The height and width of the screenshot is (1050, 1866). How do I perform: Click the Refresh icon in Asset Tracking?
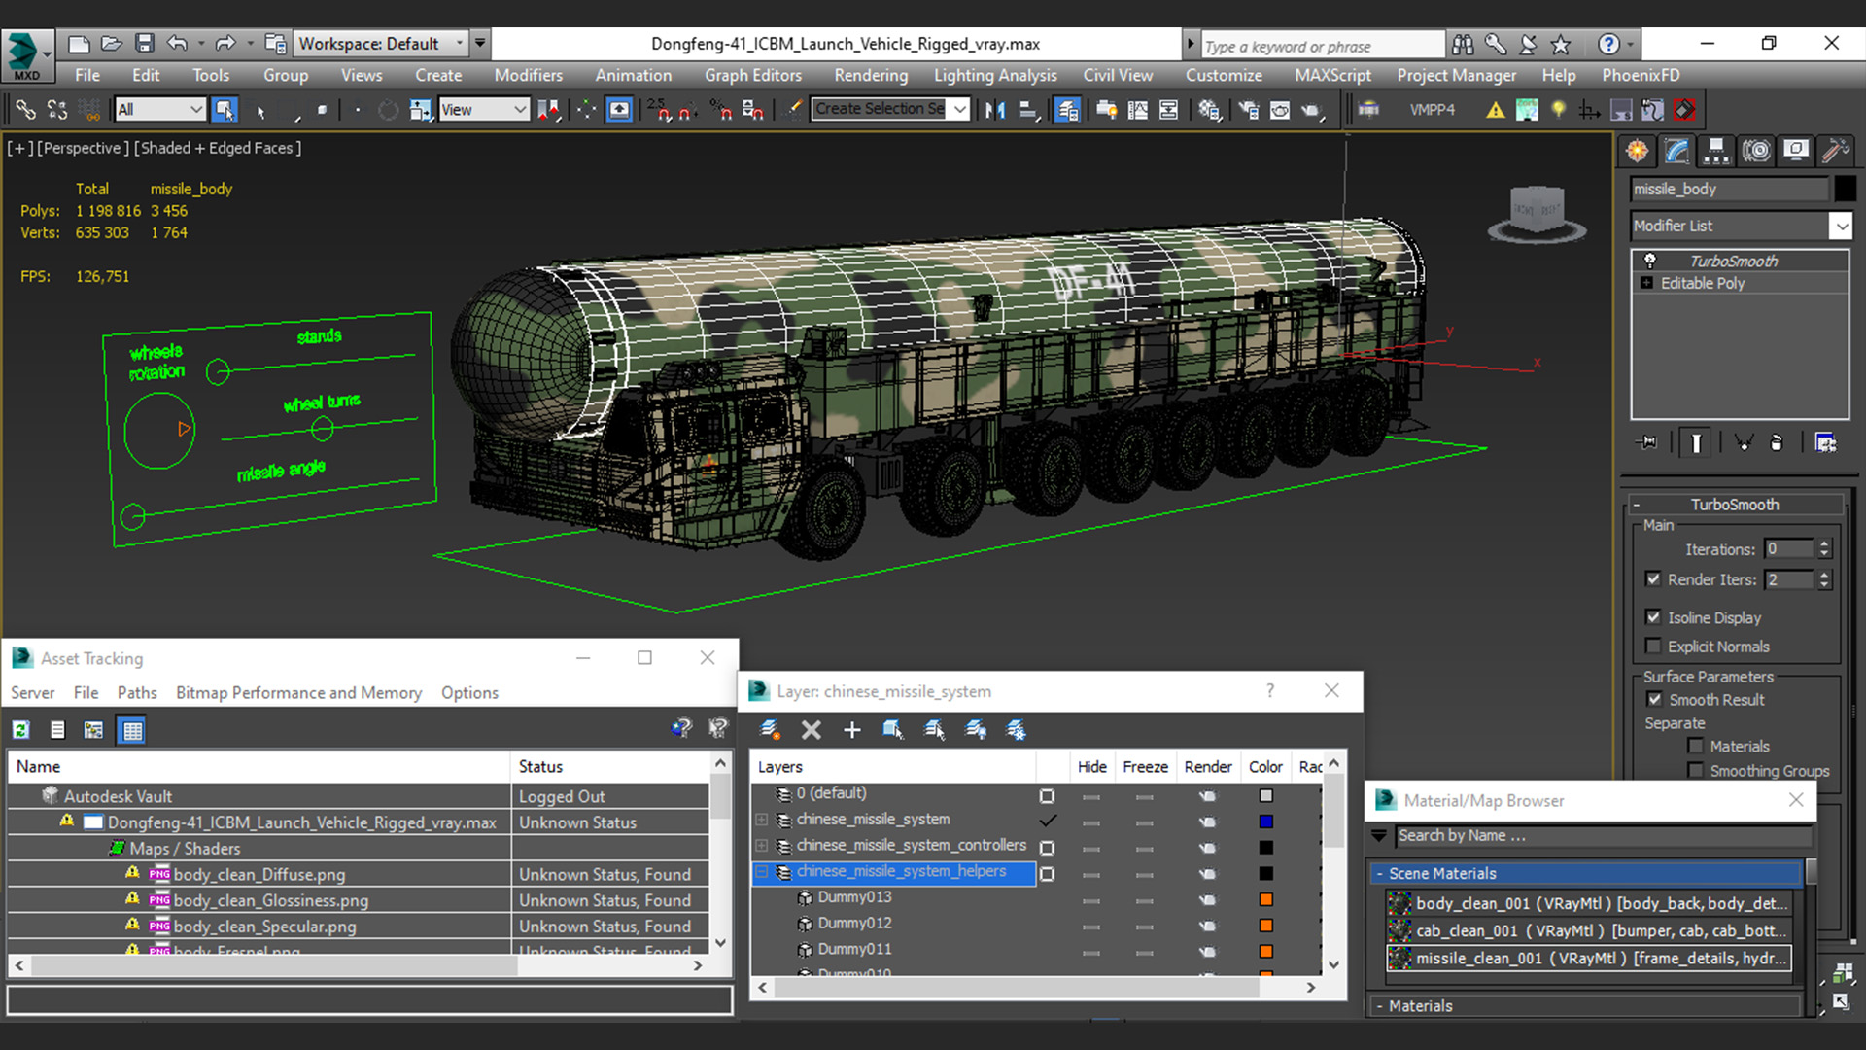(21, 730)
